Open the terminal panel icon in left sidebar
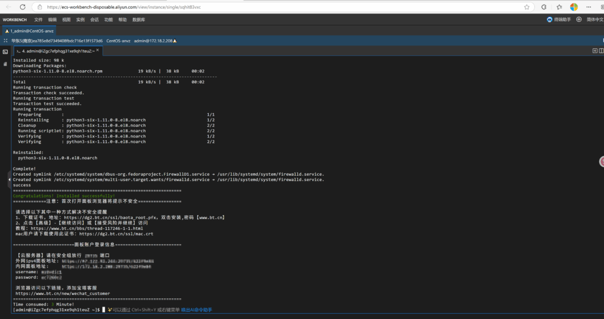Image resolution: width=604 pixels, height=319 pixels. pos(5,52)
